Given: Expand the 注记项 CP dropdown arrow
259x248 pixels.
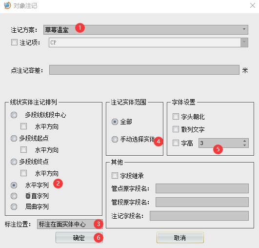Looking at the screenshot, I should [244, 42].
